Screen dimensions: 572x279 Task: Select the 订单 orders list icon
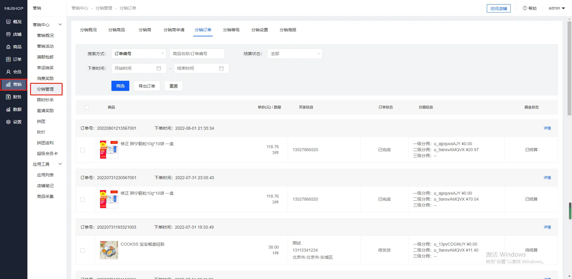[x=8, y=59]
